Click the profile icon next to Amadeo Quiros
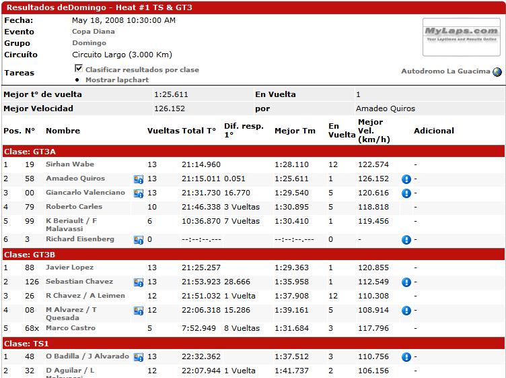 coord(139,179)
